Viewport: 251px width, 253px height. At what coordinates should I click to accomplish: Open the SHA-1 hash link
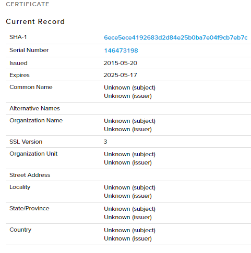(175, 37)
